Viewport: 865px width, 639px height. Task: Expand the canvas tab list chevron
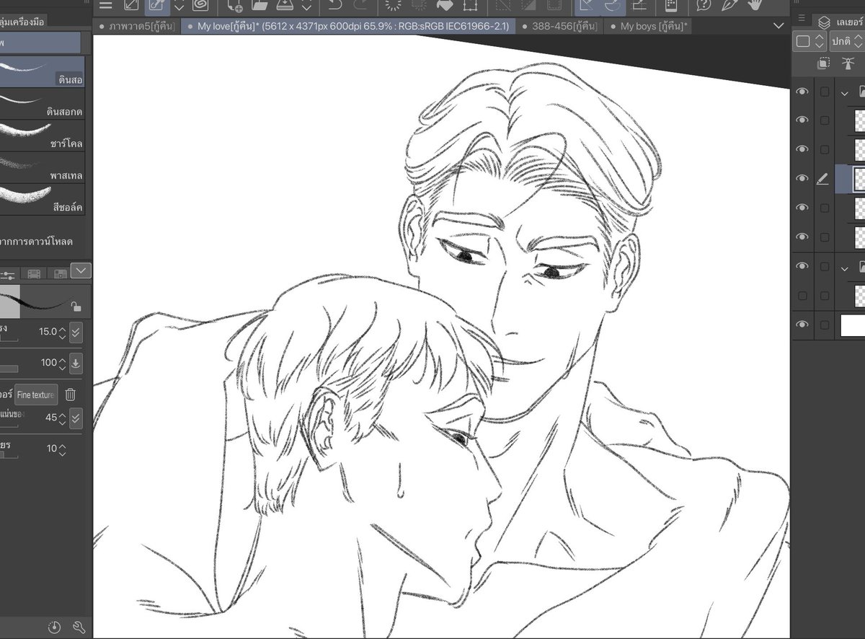click(778, 26)
